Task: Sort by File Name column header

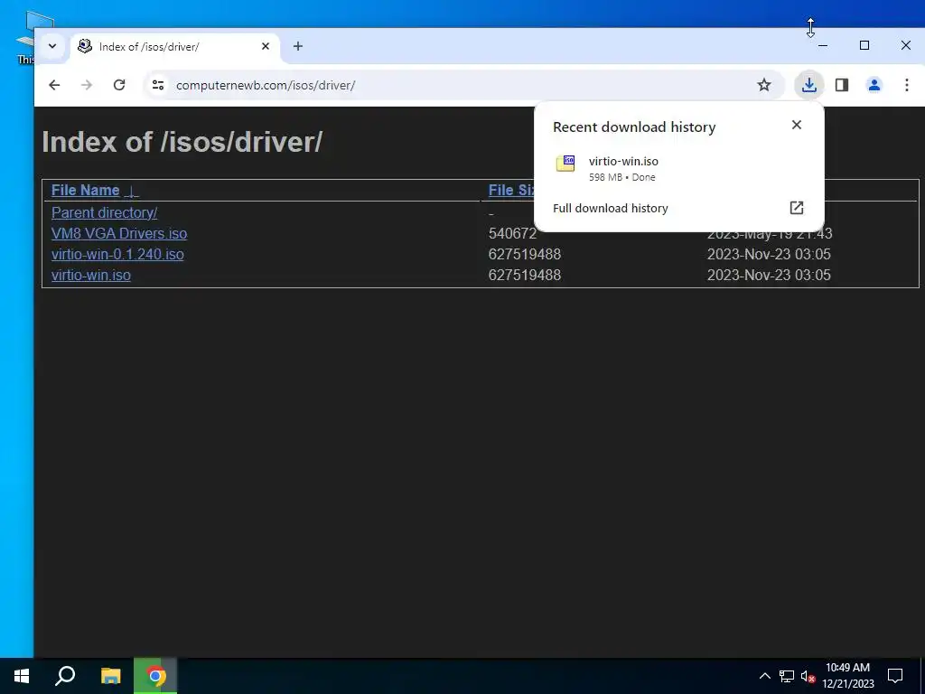Action: click(x=86, y=190)
